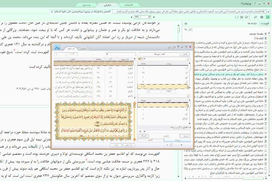Open index entry 'تقسیم مخالفان علی علیه السلام'
The image size is (272, 181).
pyautogui.click(x=230, y=119)
